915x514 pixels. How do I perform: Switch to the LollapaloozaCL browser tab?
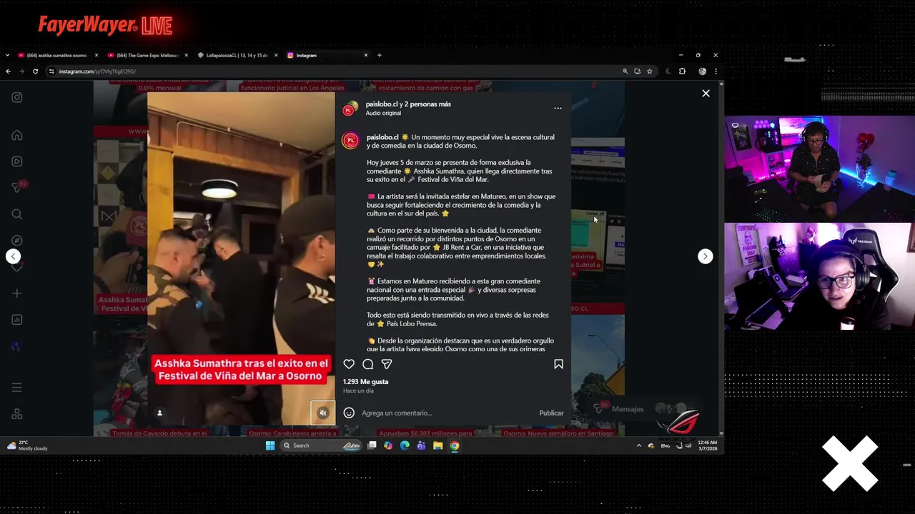[x=237, y=55]
